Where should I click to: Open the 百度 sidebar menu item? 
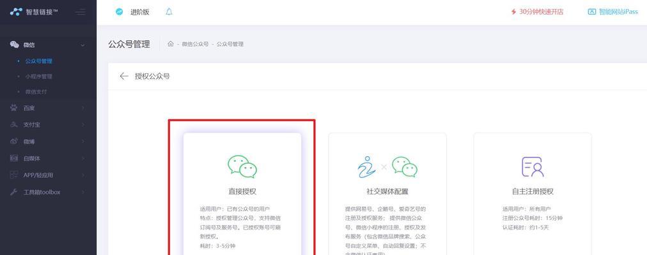point(49,108)
